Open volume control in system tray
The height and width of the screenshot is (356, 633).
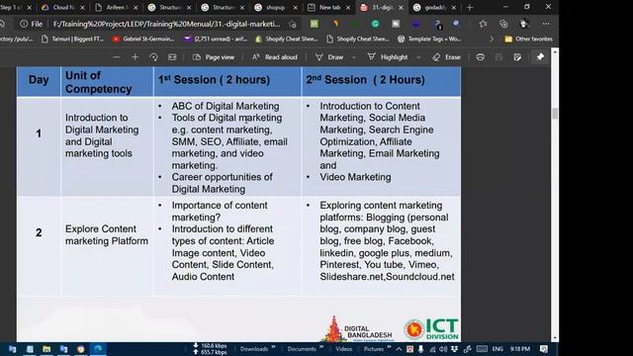(x=443, y=349)
